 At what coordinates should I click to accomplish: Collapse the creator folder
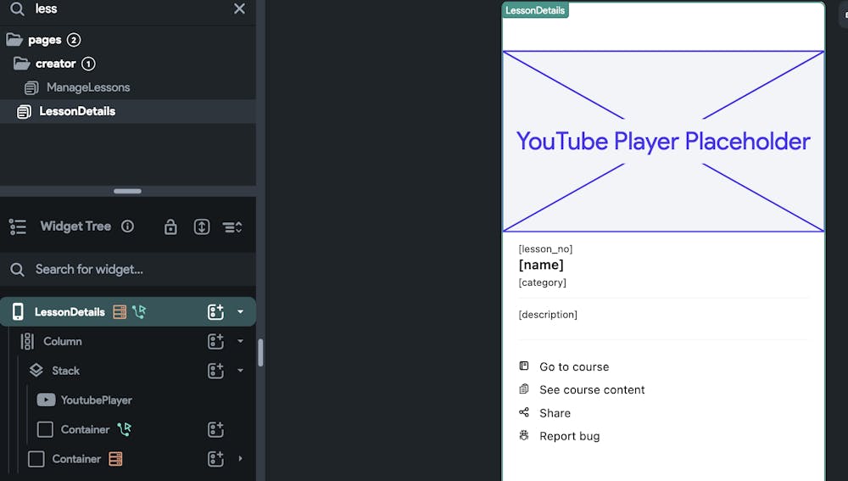22,64
